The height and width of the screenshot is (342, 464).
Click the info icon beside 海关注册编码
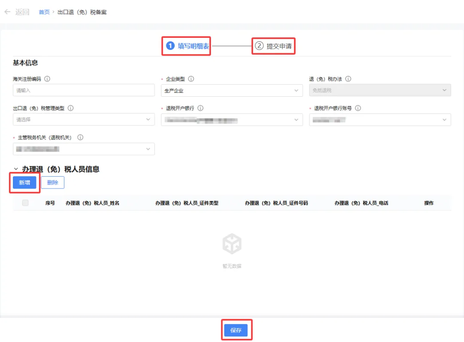point(47,79)
